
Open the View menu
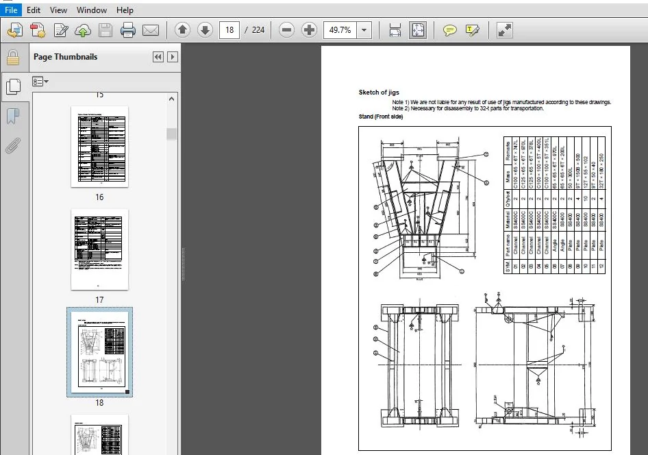pos(58,10)
